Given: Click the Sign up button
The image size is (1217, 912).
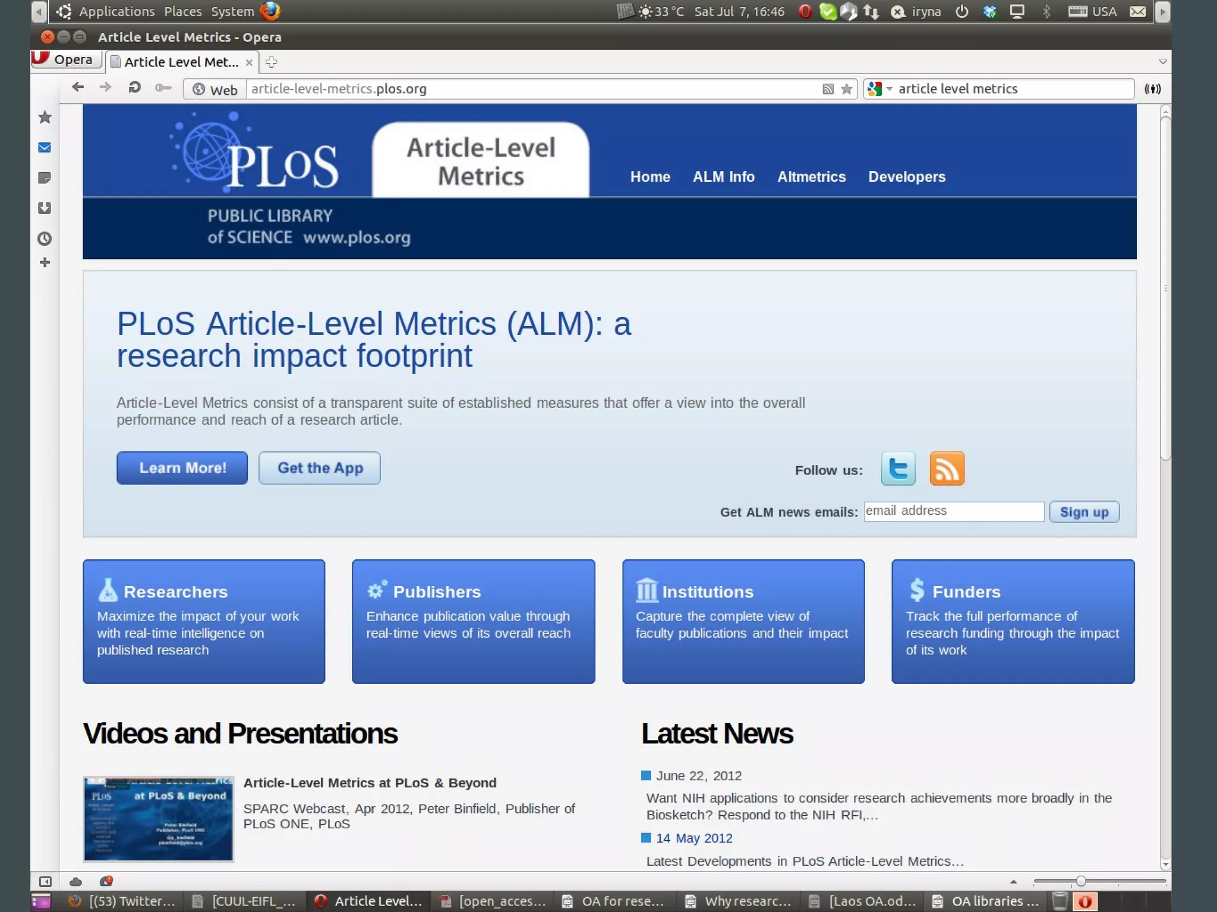Looking at the screenshot, I should coord(1084,512).
